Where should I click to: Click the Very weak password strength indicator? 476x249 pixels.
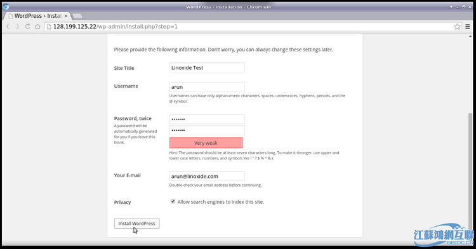[x=206, y=143]
